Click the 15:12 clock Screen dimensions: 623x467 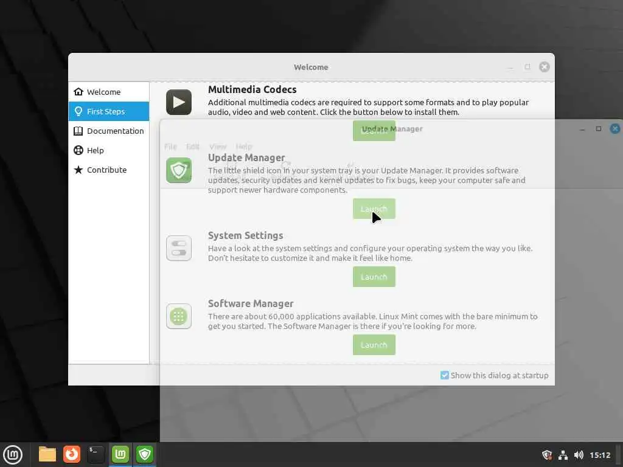pos(600,455)
